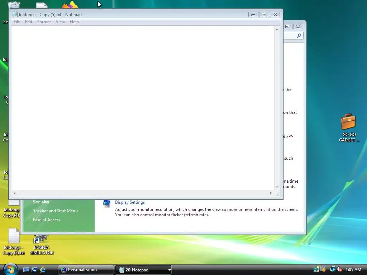Close the Personalization window behind Notepad

pyautogui.click(x=298, y=26)
